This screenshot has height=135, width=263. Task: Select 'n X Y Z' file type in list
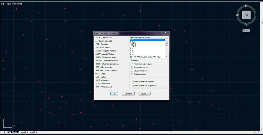coord(133,44)
